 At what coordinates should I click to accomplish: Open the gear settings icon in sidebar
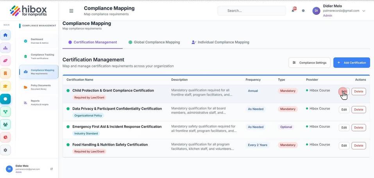coord(5,150)
